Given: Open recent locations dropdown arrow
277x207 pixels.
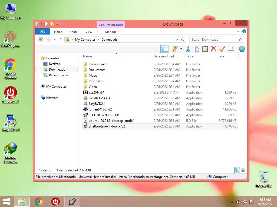Looking at the screenshot, I should coord(55,40).
